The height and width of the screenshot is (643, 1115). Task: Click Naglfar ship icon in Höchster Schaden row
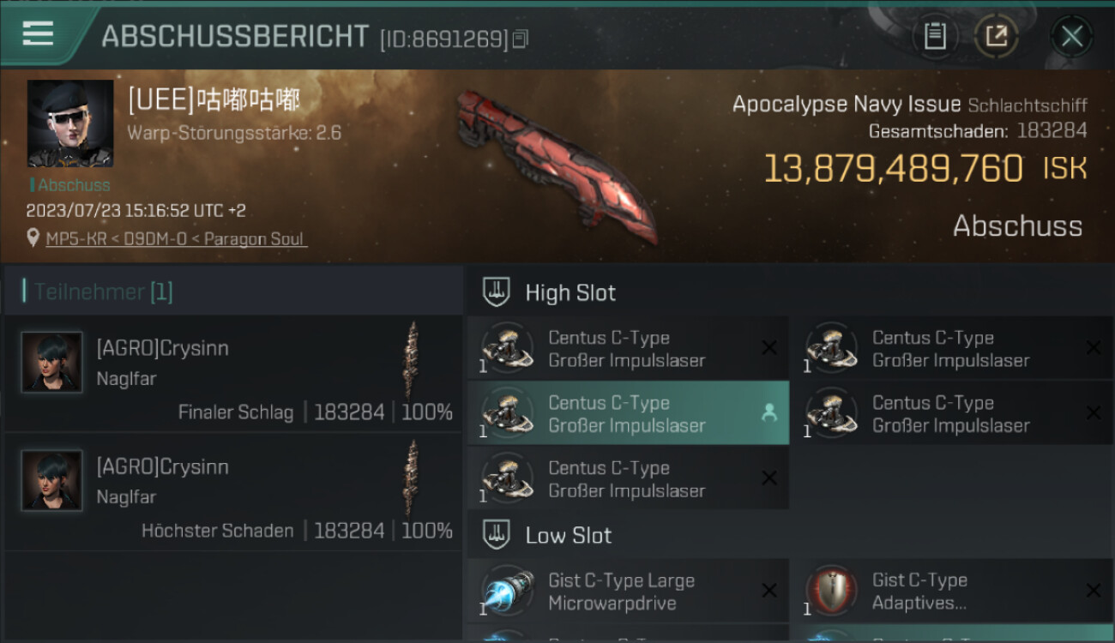(x=413, y=478)
